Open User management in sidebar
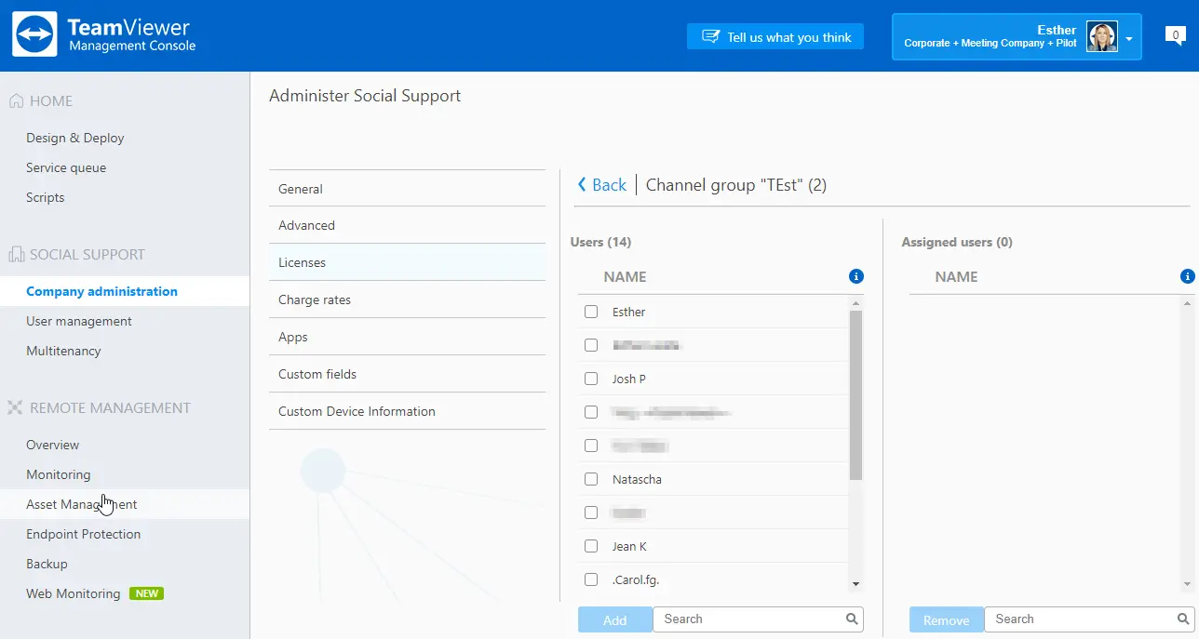1199x639 pixels. 79,321
